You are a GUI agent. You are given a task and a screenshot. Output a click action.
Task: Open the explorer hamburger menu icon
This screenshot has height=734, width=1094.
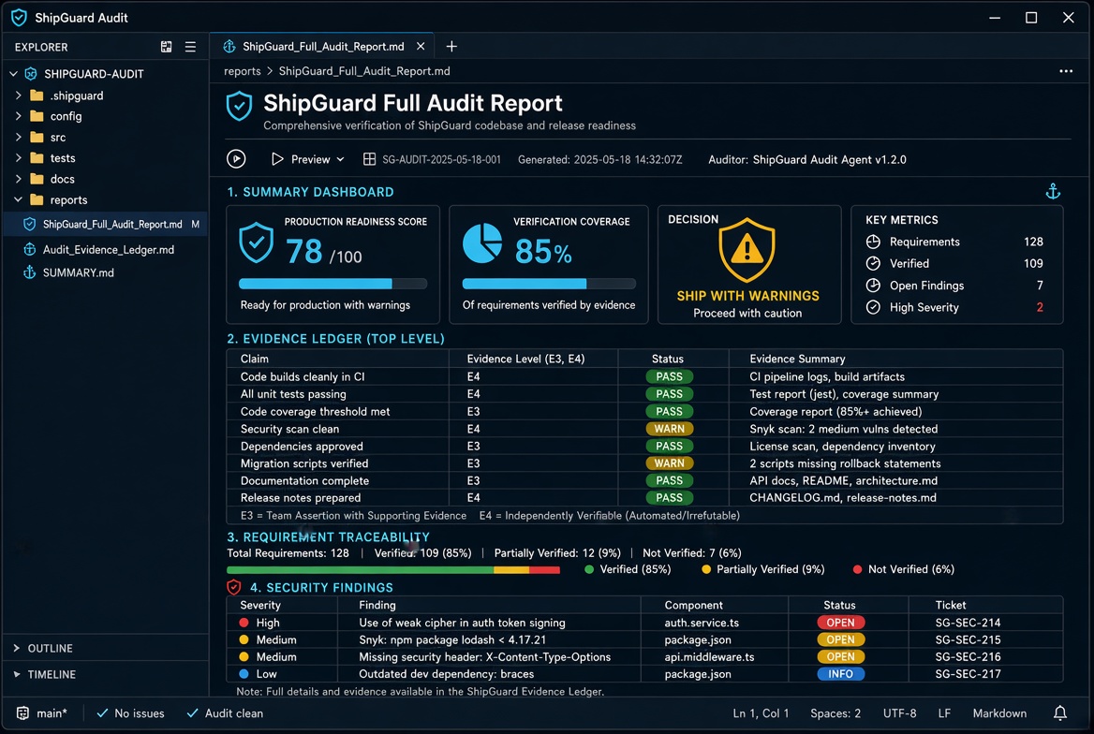click(x=190, y=47)
